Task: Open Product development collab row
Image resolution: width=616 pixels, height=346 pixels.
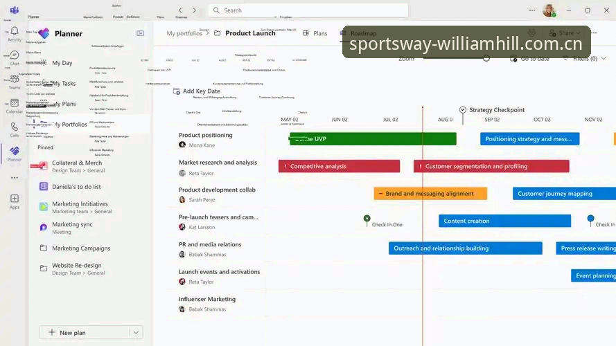Action: pyautogui.click(x=217, y=190)
